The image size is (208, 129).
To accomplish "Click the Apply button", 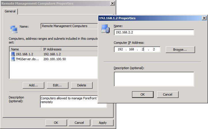I will pos(103,123).
